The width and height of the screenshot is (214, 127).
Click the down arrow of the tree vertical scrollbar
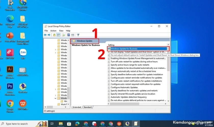click(x=68, y=104)
